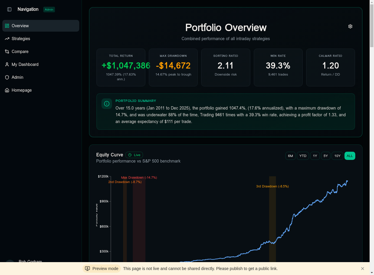Switch chart range to YTD

(x=303, y=156)
